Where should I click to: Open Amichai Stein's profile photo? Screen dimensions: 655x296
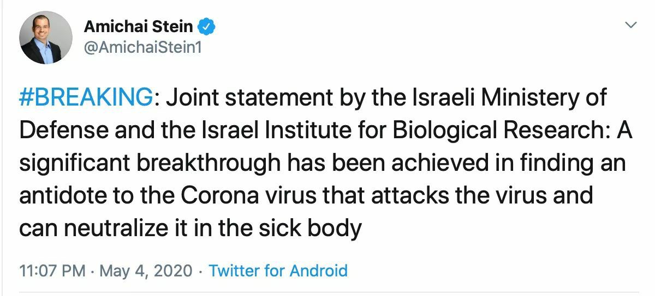point(46,38)
